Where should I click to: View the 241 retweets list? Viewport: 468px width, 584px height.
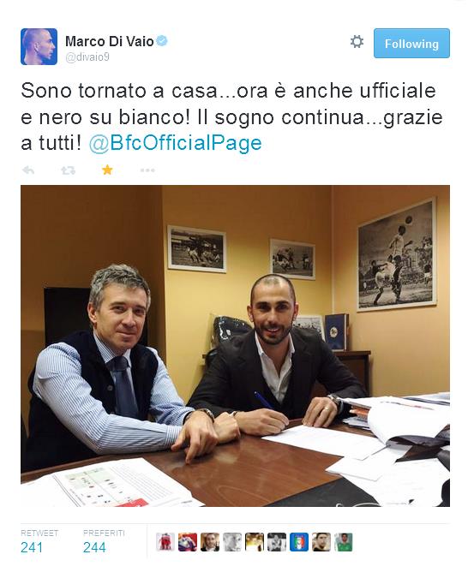tap(39, 541)
